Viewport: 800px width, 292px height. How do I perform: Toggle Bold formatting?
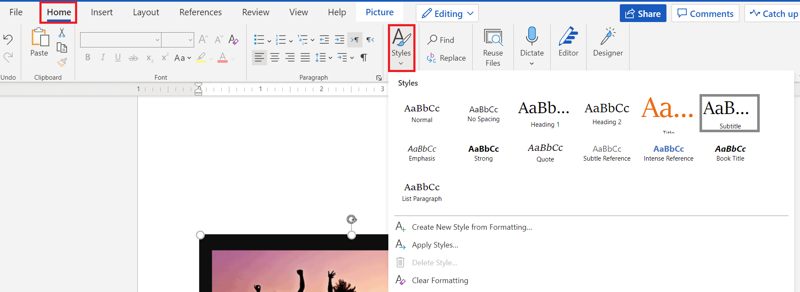point(88,57)
